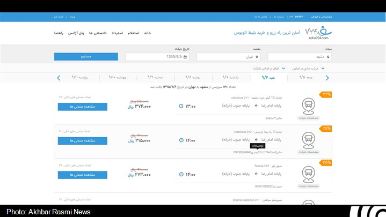View seats for the 13:00 service
Screen dimensions: 386x217
tap(83, 107)
